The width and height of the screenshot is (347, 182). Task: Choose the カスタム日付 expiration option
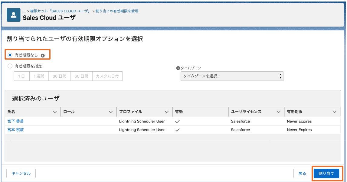pyautogui.click(x=107, y=76)
